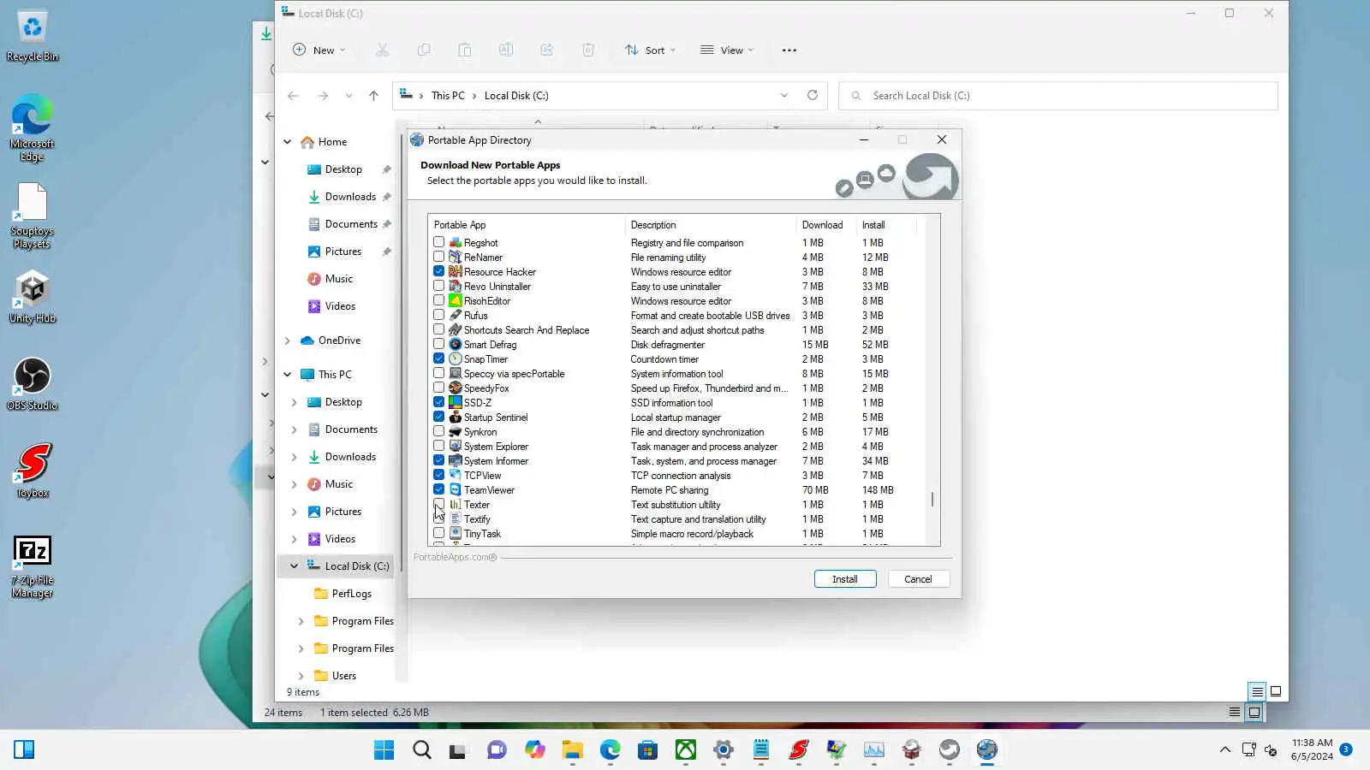Sort list by Portable App column header

527,225
